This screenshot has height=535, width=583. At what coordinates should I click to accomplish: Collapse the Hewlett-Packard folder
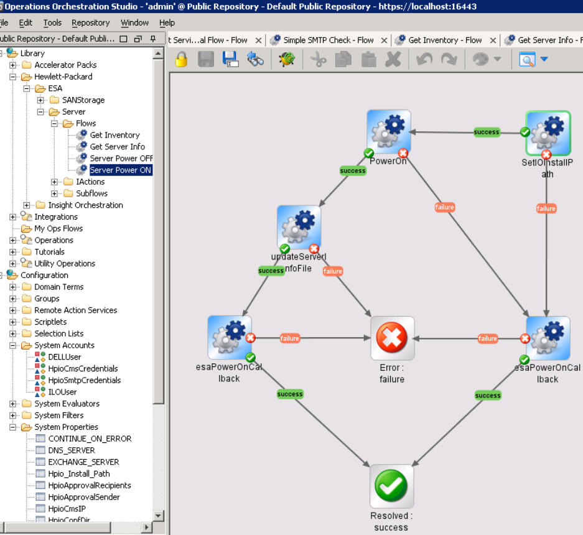(x=12, y=77)
